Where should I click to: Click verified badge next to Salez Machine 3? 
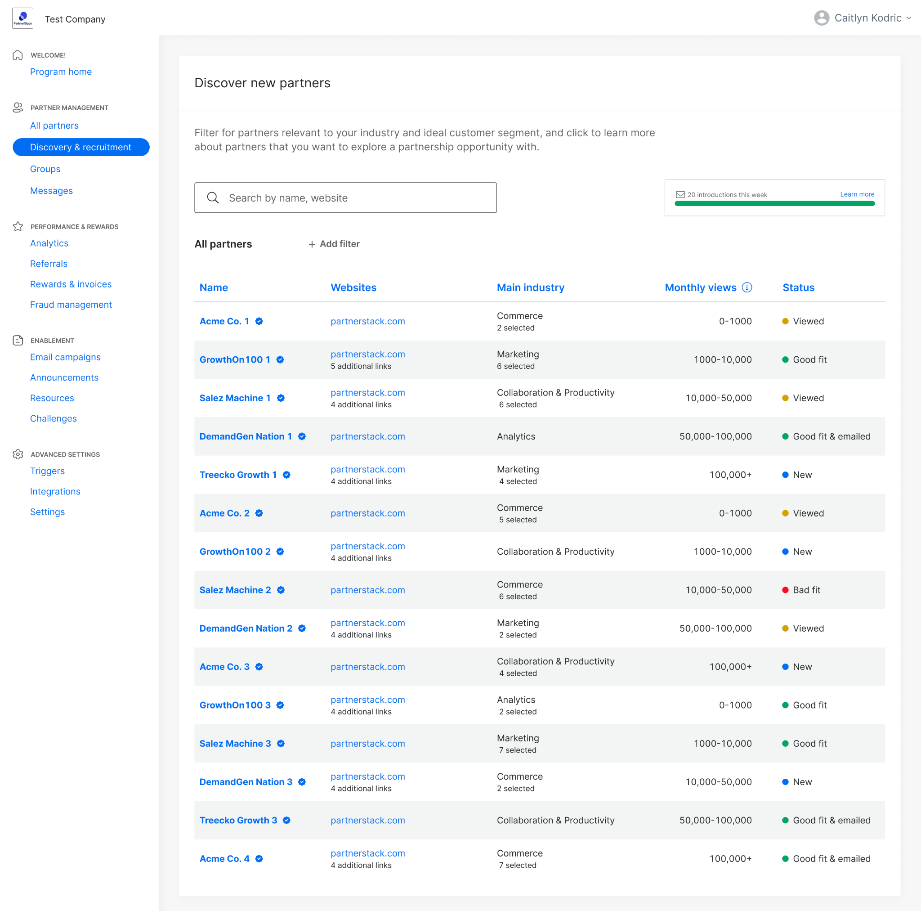tap(281, 744)
